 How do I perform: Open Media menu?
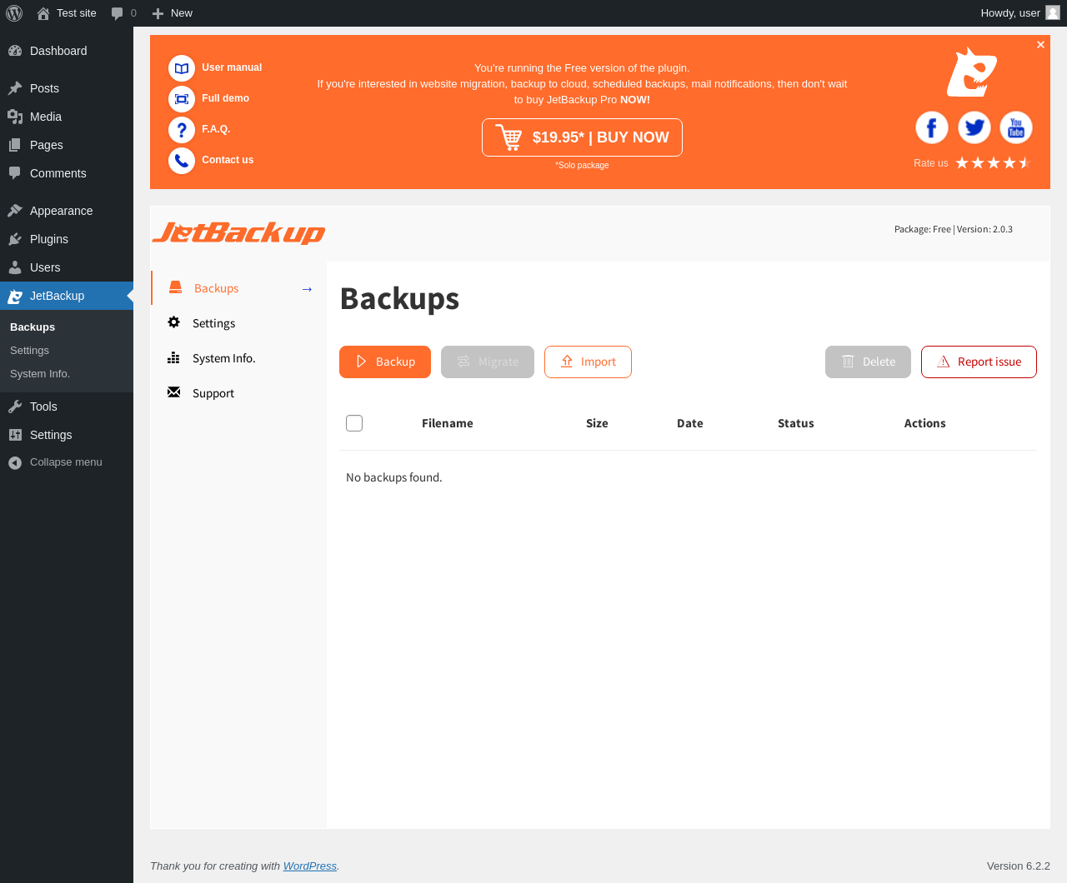point(67,117)
